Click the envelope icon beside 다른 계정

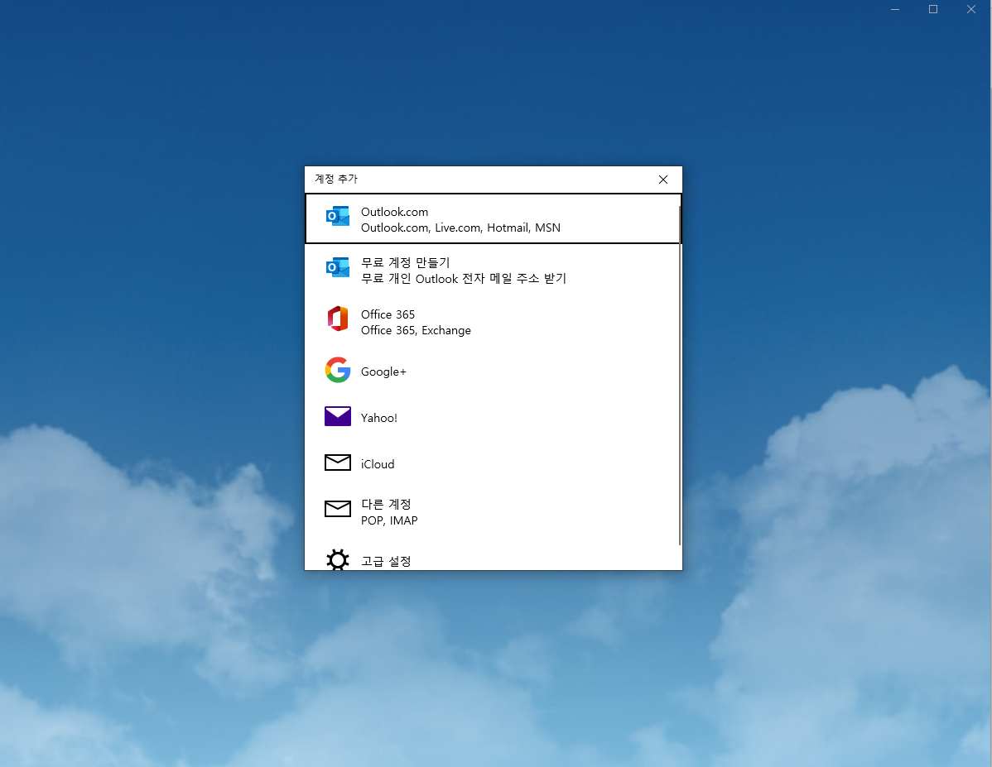(x=338, y=508)
